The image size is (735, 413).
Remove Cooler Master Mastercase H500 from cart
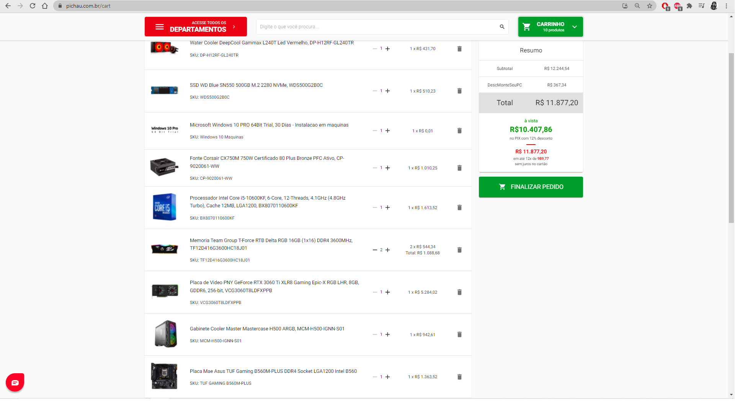tap(459, 334)
